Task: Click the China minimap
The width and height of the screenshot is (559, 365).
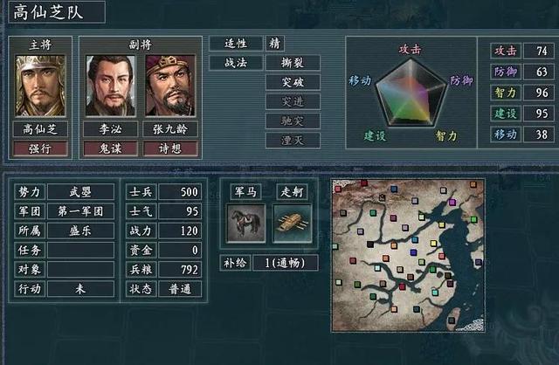Action: (x=408, y=255)
